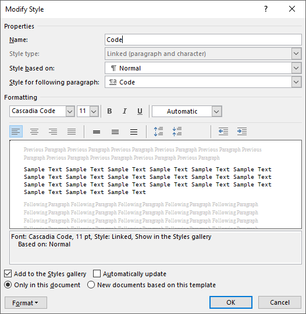The image size is (306, 314).
Task: Confirm changes with OK button
Action: [x=231, y=302]
